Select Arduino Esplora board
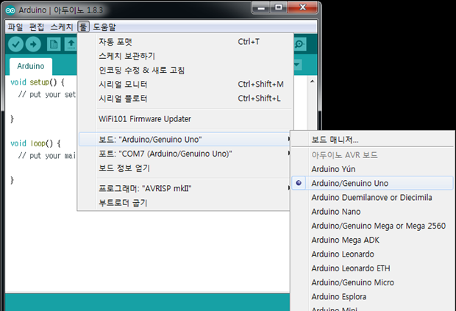The image size is (456, 311). [x=372, y=297]
